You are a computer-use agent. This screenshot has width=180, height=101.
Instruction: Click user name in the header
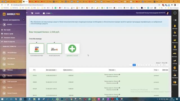pyautogui.click(x=150, y=13)
